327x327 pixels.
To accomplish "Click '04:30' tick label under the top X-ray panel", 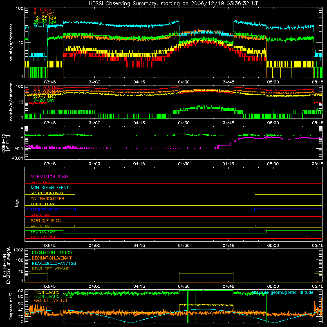I will tap(184, 82).
